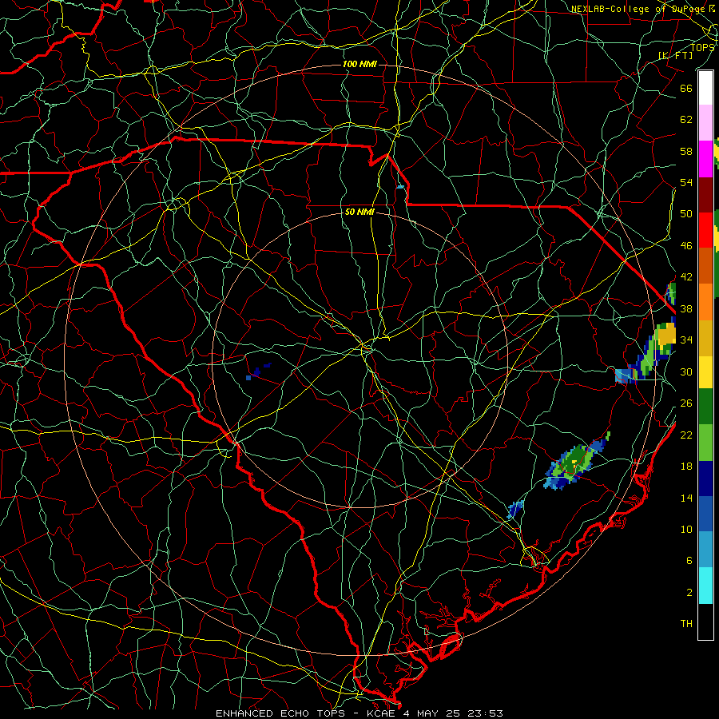Click the small navy echo west of center
Image resolution: width=719 pixels, height=719 pixels.
(x=258, y=371)
